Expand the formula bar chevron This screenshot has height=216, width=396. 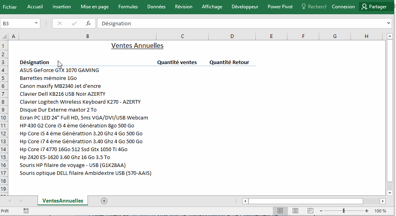click(x=388, y=23)
